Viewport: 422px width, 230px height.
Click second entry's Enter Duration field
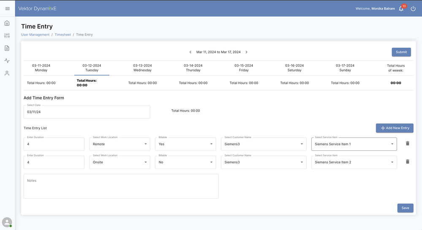[x=54, y=162]
